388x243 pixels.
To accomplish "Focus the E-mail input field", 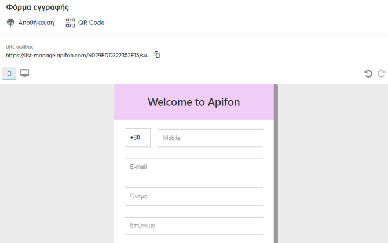I will pos(193,167).
